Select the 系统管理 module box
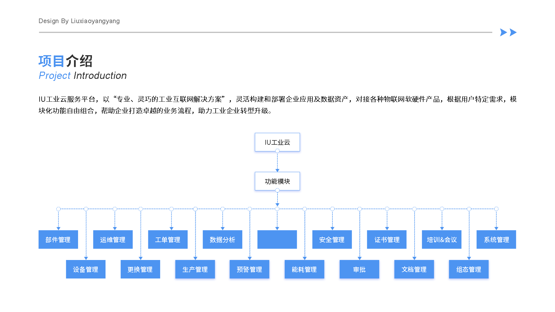555x312 pixels. [496, 239]
